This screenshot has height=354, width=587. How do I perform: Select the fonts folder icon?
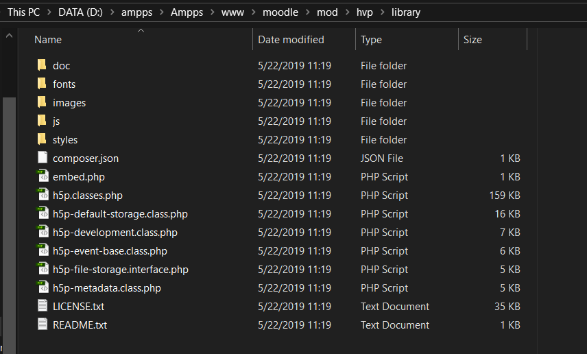coord(42,84)
